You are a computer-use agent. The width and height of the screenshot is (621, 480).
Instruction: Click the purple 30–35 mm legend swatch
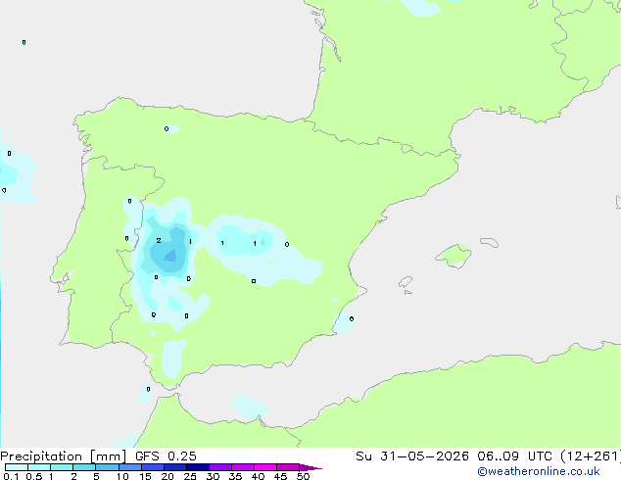coord(220,467)
